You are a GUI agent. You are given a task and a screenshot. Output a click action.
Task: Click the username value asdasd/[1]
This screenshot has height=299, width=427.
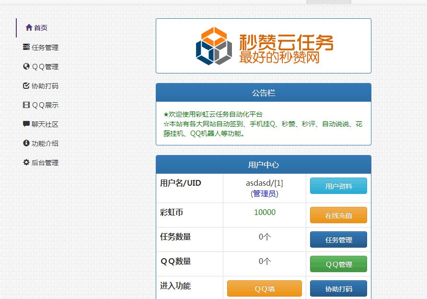(265, 183)
